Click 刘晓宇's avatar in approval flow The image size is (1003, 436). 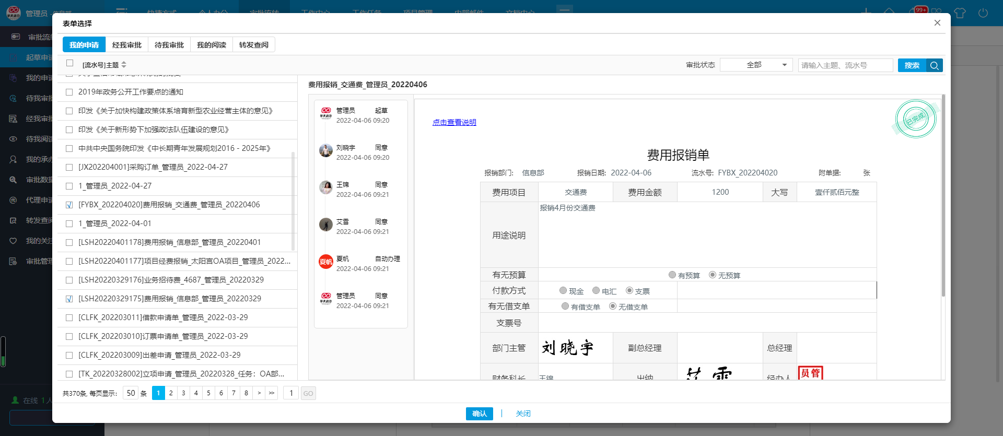326,151
